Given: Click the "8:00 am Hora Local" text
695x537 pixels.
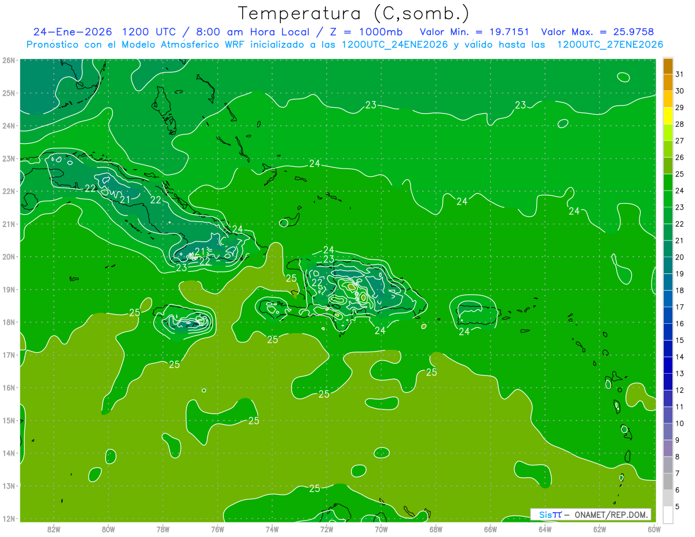Looking at the screenshot, I should [x=252, y=32].
